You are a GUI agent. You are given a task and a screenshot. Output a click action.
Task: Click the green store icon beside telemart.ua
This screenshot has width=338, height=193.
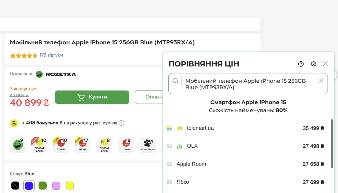pos(170,128)
